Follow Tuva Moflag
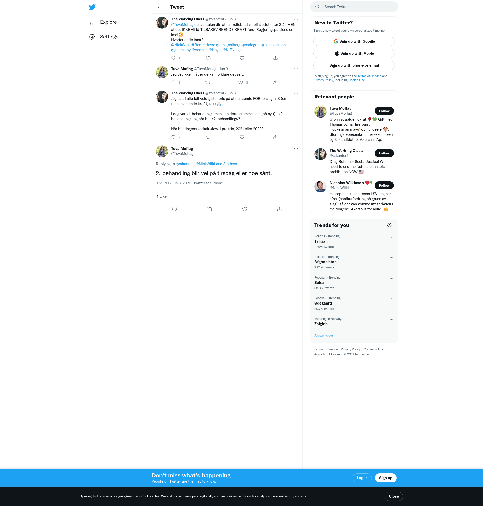This screenshot has width=483, height=506. 384,111
